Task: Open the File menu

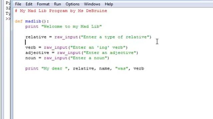Action: tap(18, 4)
